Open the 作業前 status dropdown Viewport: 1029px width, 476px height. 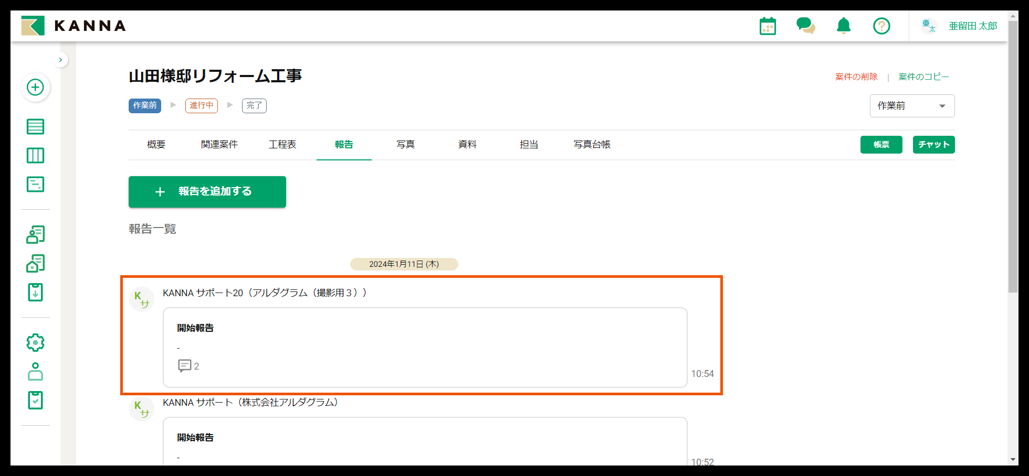click(912, 105)
